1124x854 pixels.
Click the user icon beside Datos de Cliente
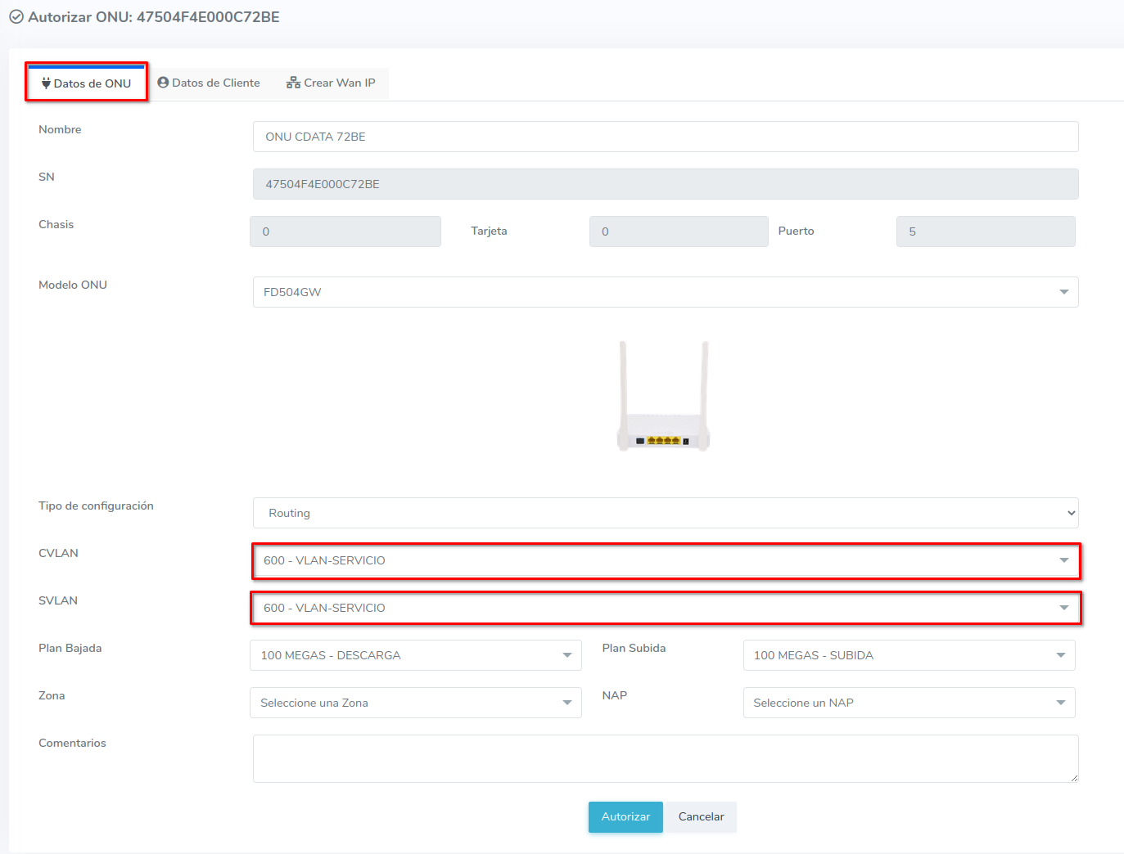163,83
